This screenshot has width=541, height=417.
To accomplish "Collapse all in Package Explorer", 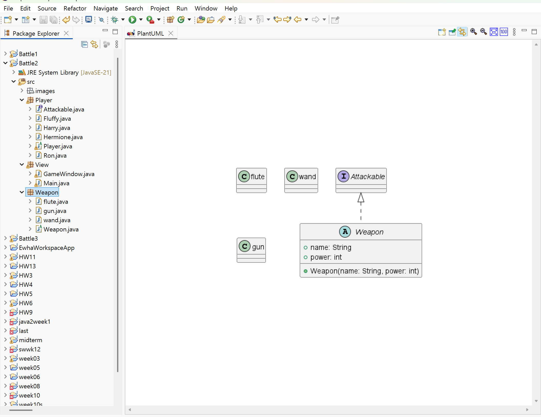I will (x=84, y=44).
